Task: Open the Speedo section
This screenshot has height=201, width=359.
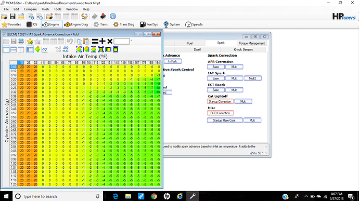Action: click(194, 24)
